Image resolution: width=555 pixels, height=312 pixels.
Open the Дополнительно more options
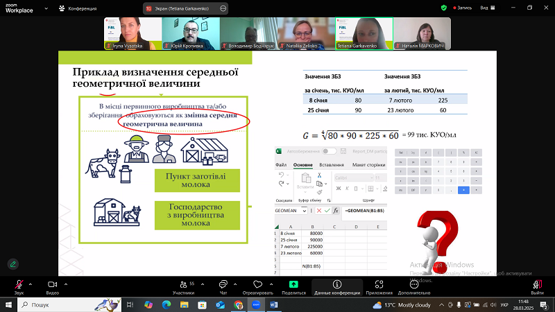413,287
